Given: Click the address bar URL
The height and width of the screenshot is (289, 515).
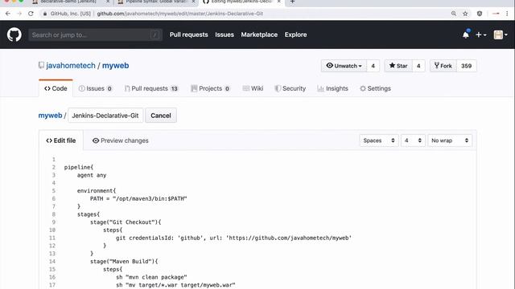Looking at the screenshot, I should (180, 14).
